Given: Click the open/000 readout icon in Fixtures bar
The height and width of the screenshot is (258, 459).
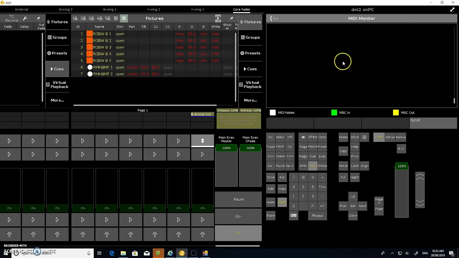Looking at the screenshot, I should (x=218, y=18).
